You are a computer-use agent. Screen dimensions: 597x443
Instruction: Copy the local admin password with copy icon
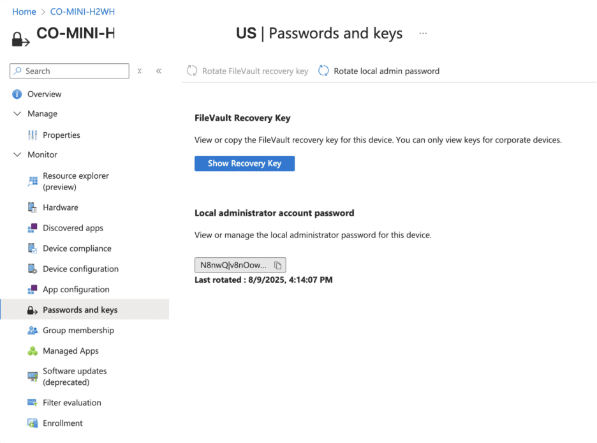pos(277,264)
